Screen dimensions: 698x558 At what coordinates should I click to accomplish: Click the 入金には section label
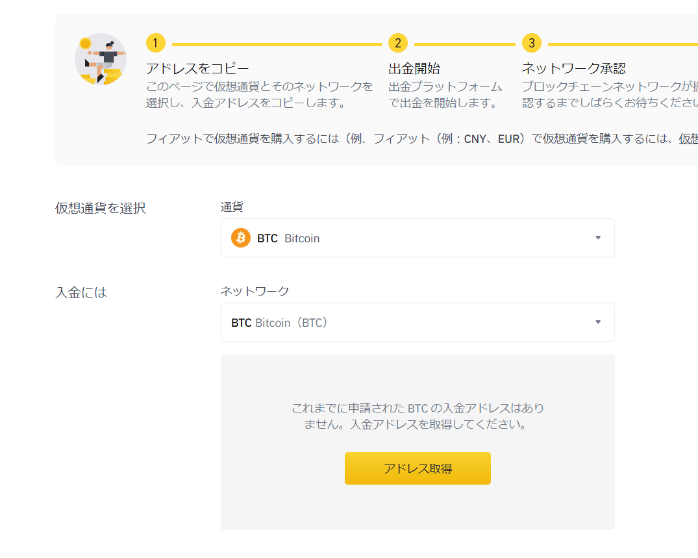click(x=81, y=293)
